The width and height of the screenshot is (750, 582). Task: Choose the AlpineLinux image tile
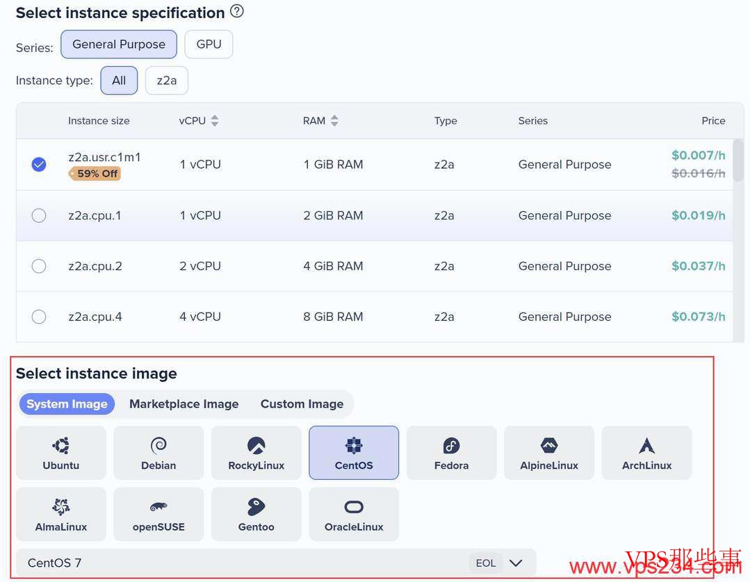coord(549,452)
